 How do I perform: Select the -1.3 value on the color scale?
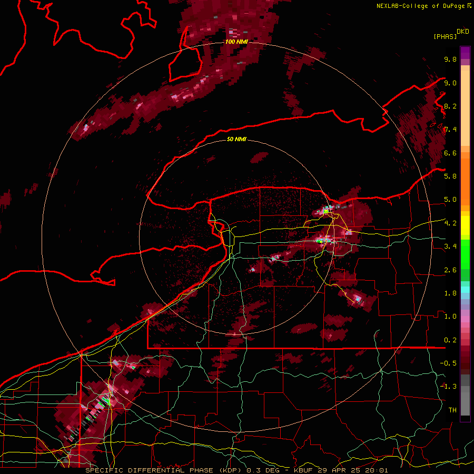tap(448, 387)
